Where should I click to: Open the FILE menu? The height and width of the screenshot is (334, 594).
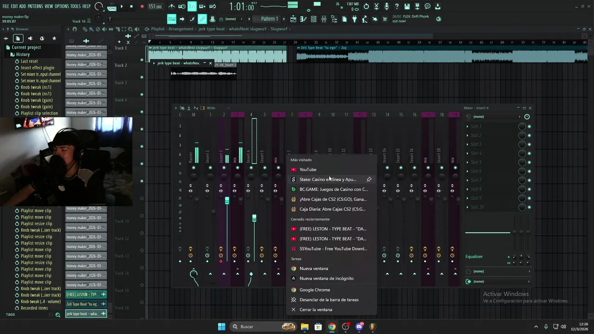(x=6, y=6)
